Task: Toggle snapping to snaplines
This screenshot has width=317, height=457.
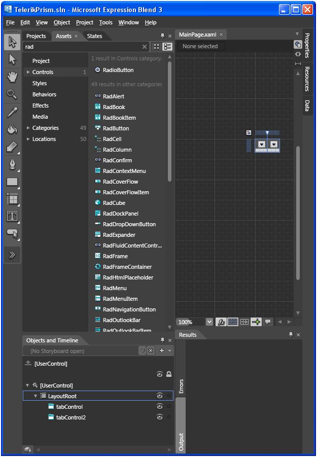Action: pyautogui.click(x=256, y=322)
